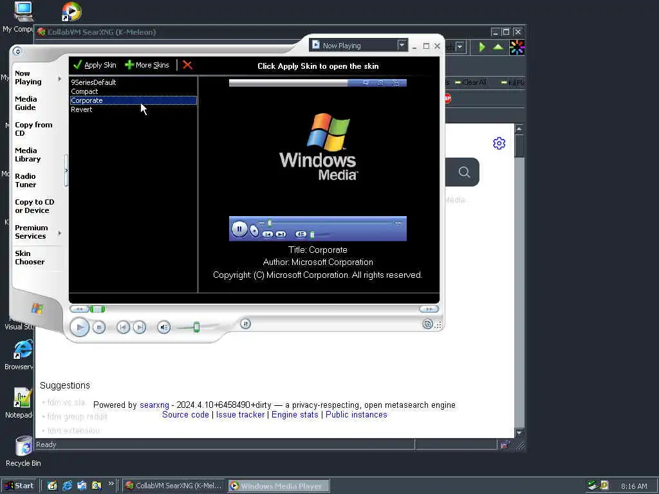Click the Previous track button
This screenshot has height=494, width=659.
point(123,327)
